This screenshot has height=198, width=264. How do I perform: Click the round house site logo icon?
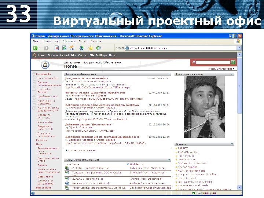point(45,65)
